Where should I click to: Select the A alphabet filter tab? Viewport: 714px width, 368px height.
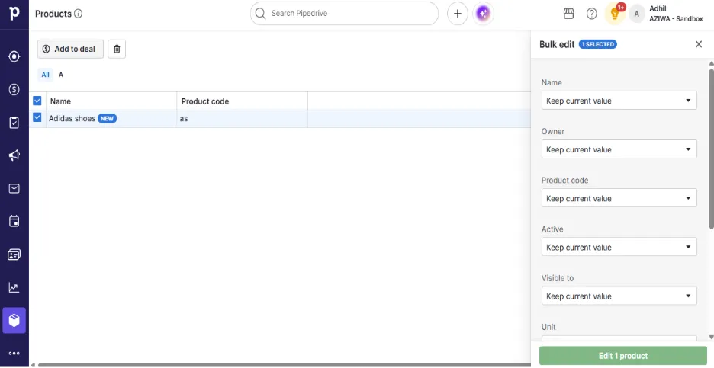point(61,75)
